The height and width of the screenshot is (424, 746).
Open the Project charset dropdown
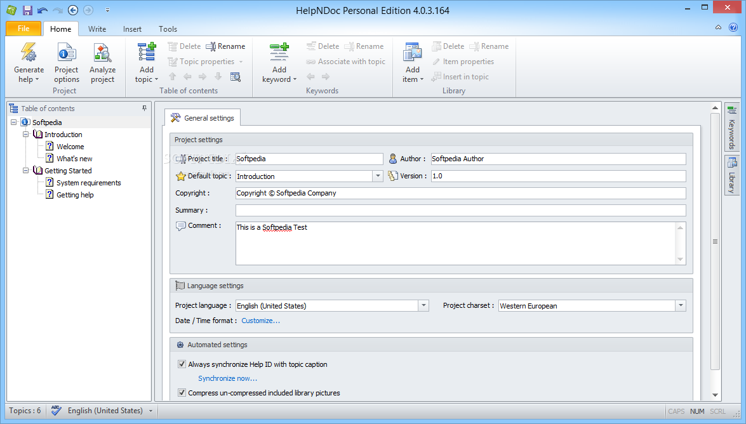[x=681, y=305]
